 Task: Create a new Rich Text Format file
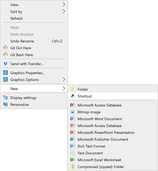click(113, 146)
